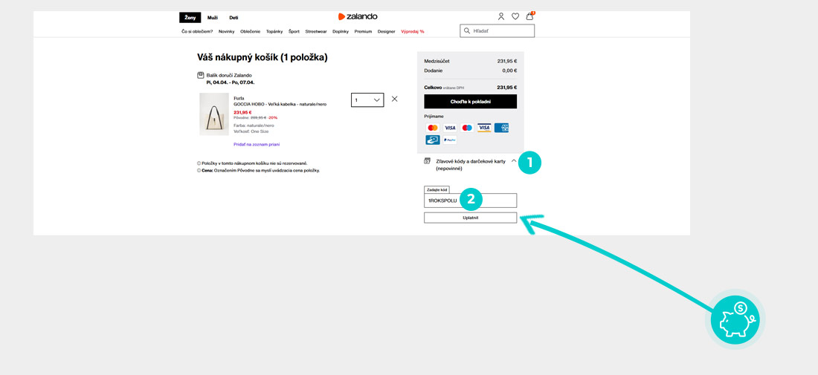Open the user account icon
This screenshot has height=375, width=818.
click(501, 16)
